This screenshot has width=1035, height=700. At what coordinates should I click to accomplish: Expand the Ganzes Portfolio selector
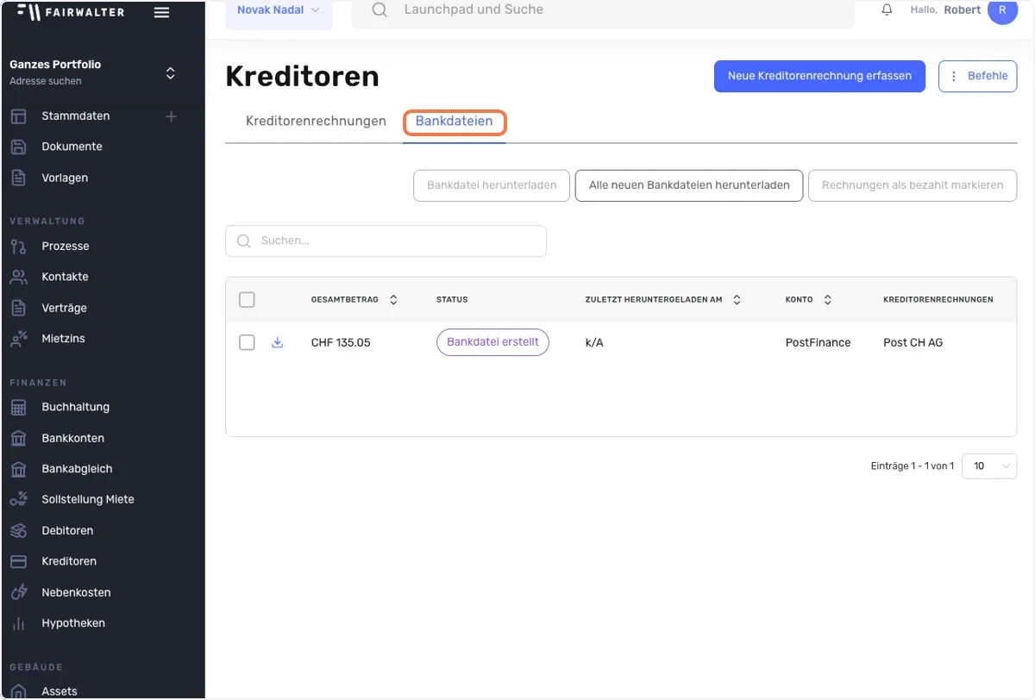pyautogui.click(x=170, y=73)
